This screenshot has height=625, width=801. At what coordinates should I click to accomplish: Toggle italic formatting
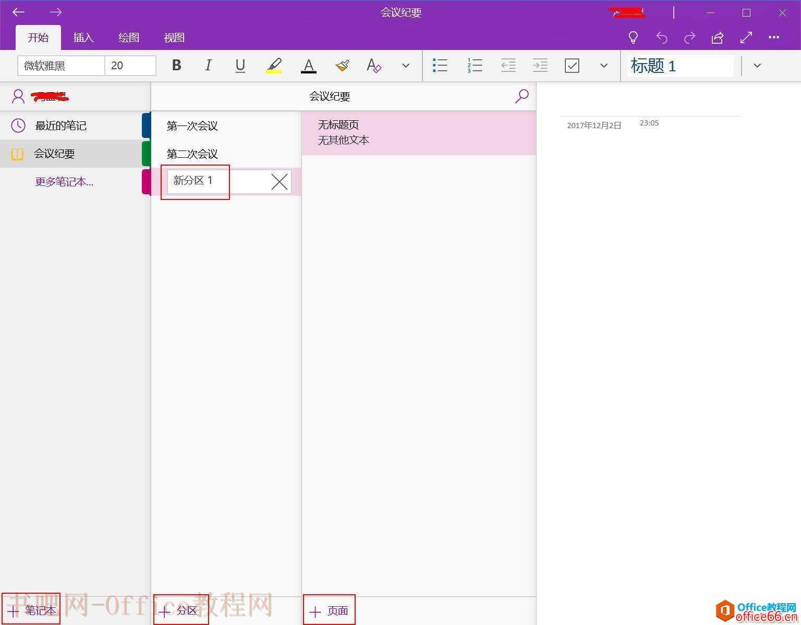coord(208,65)
